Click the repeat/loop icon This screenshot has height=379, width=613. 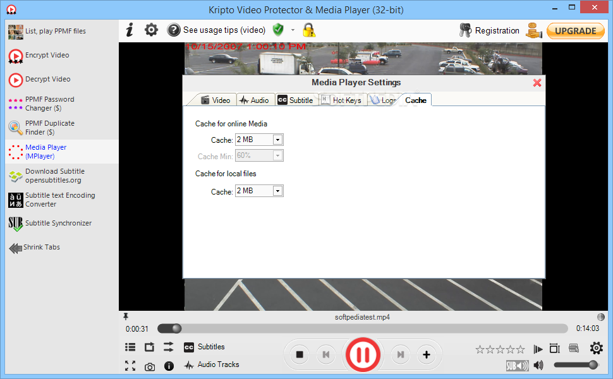[x=149, y=347]
